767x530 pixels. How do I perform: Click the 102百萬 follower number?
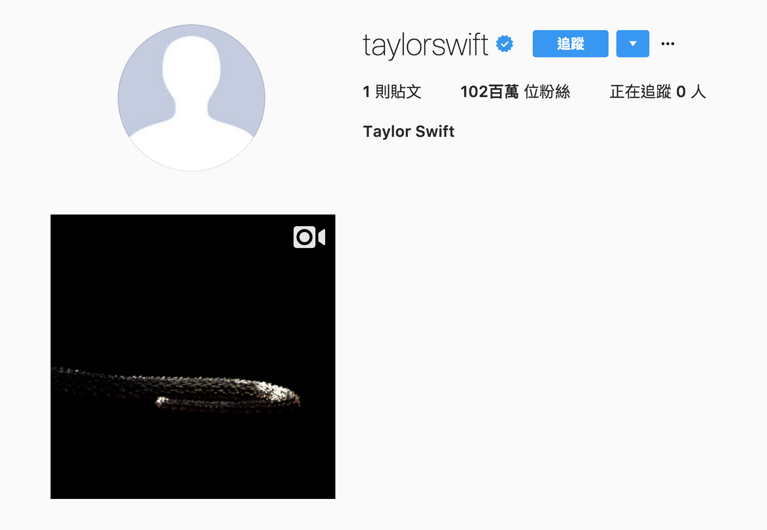(489, 92)
